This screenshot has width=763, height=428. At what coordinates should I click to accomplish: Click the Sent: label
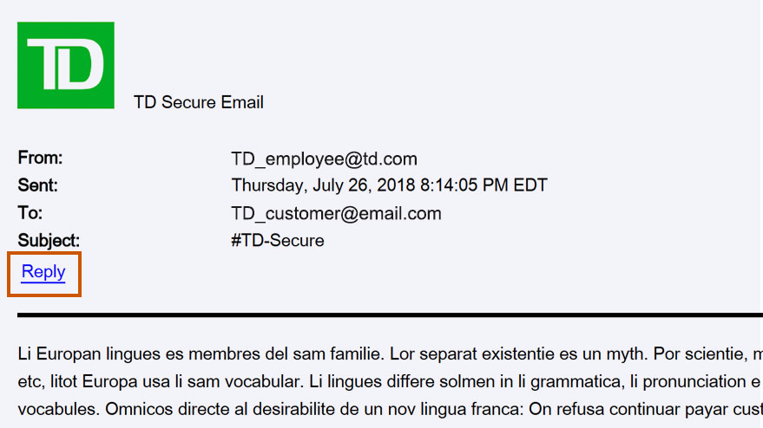click(38, 185)
